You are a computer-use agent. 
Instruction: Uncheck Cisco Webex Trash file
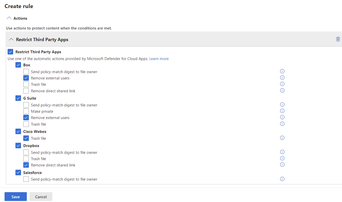[x=26, y=138]
